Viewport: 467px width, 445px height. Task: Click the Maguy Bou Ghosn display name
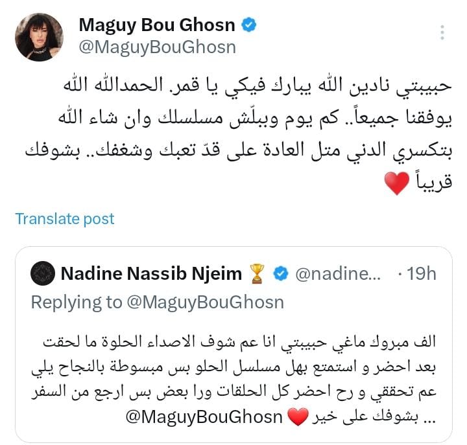(157, 25)
